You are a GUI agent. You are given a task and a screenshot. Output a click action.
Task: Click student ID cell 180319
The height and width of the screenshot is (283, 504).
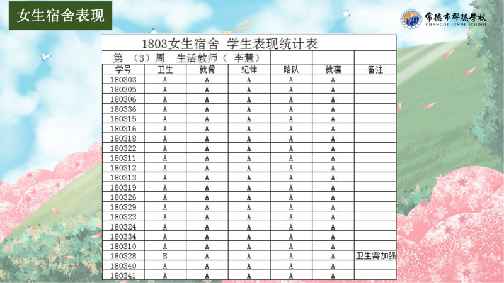click(x=123, y=187)
